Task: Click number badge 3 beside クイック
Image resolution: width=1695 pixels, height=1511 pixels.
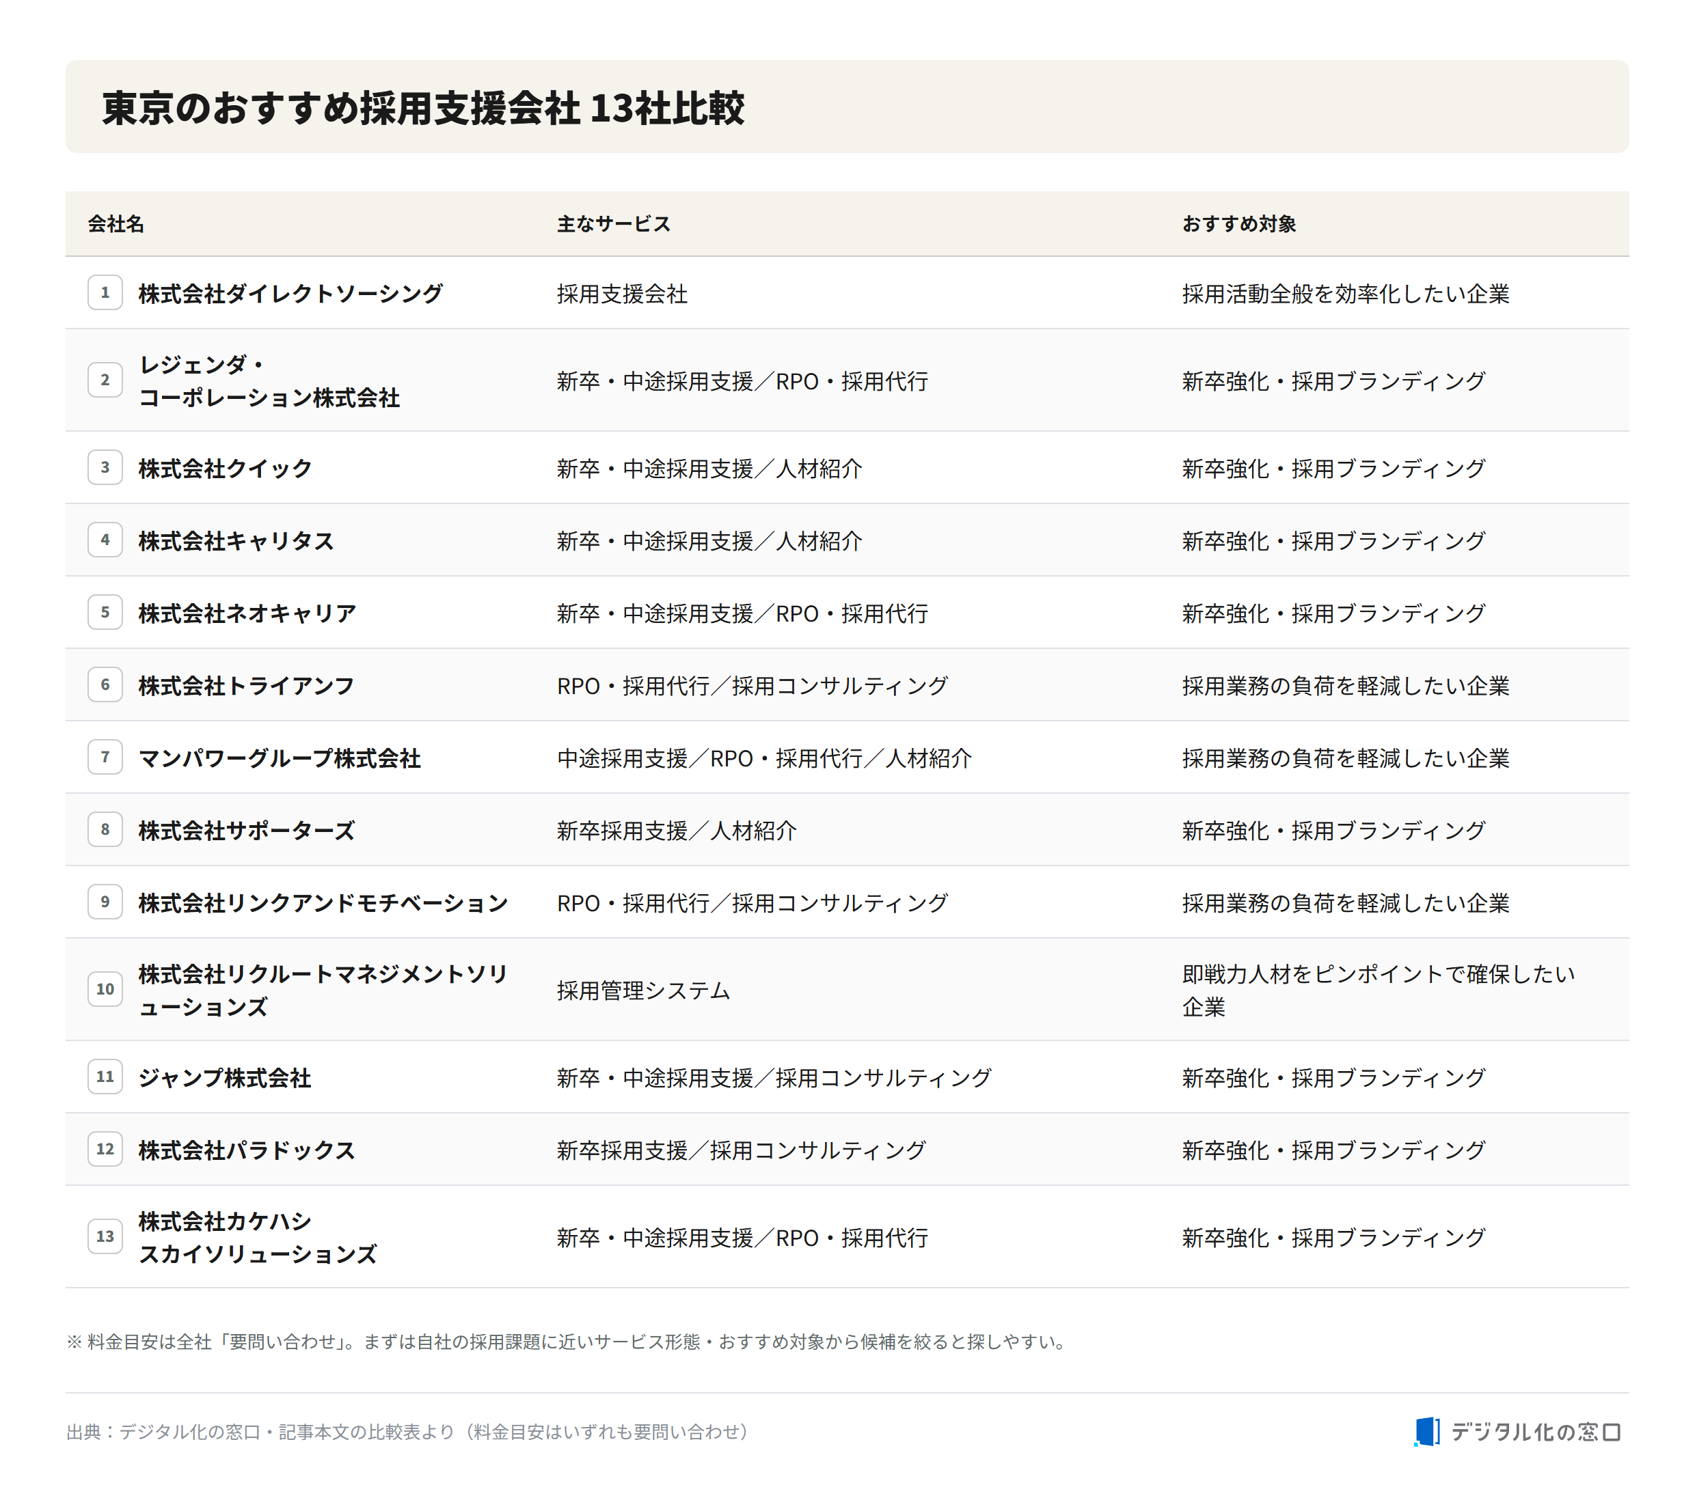Action: point(105,467)
